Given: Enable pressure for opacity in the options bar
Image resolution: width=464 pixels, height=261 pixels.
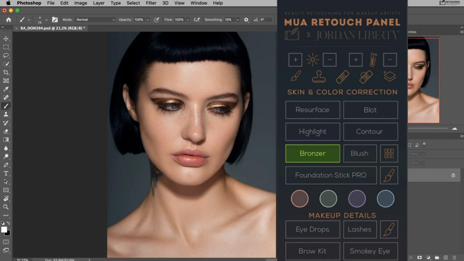Looking at the screenshot, I should (x=157, y=19).
